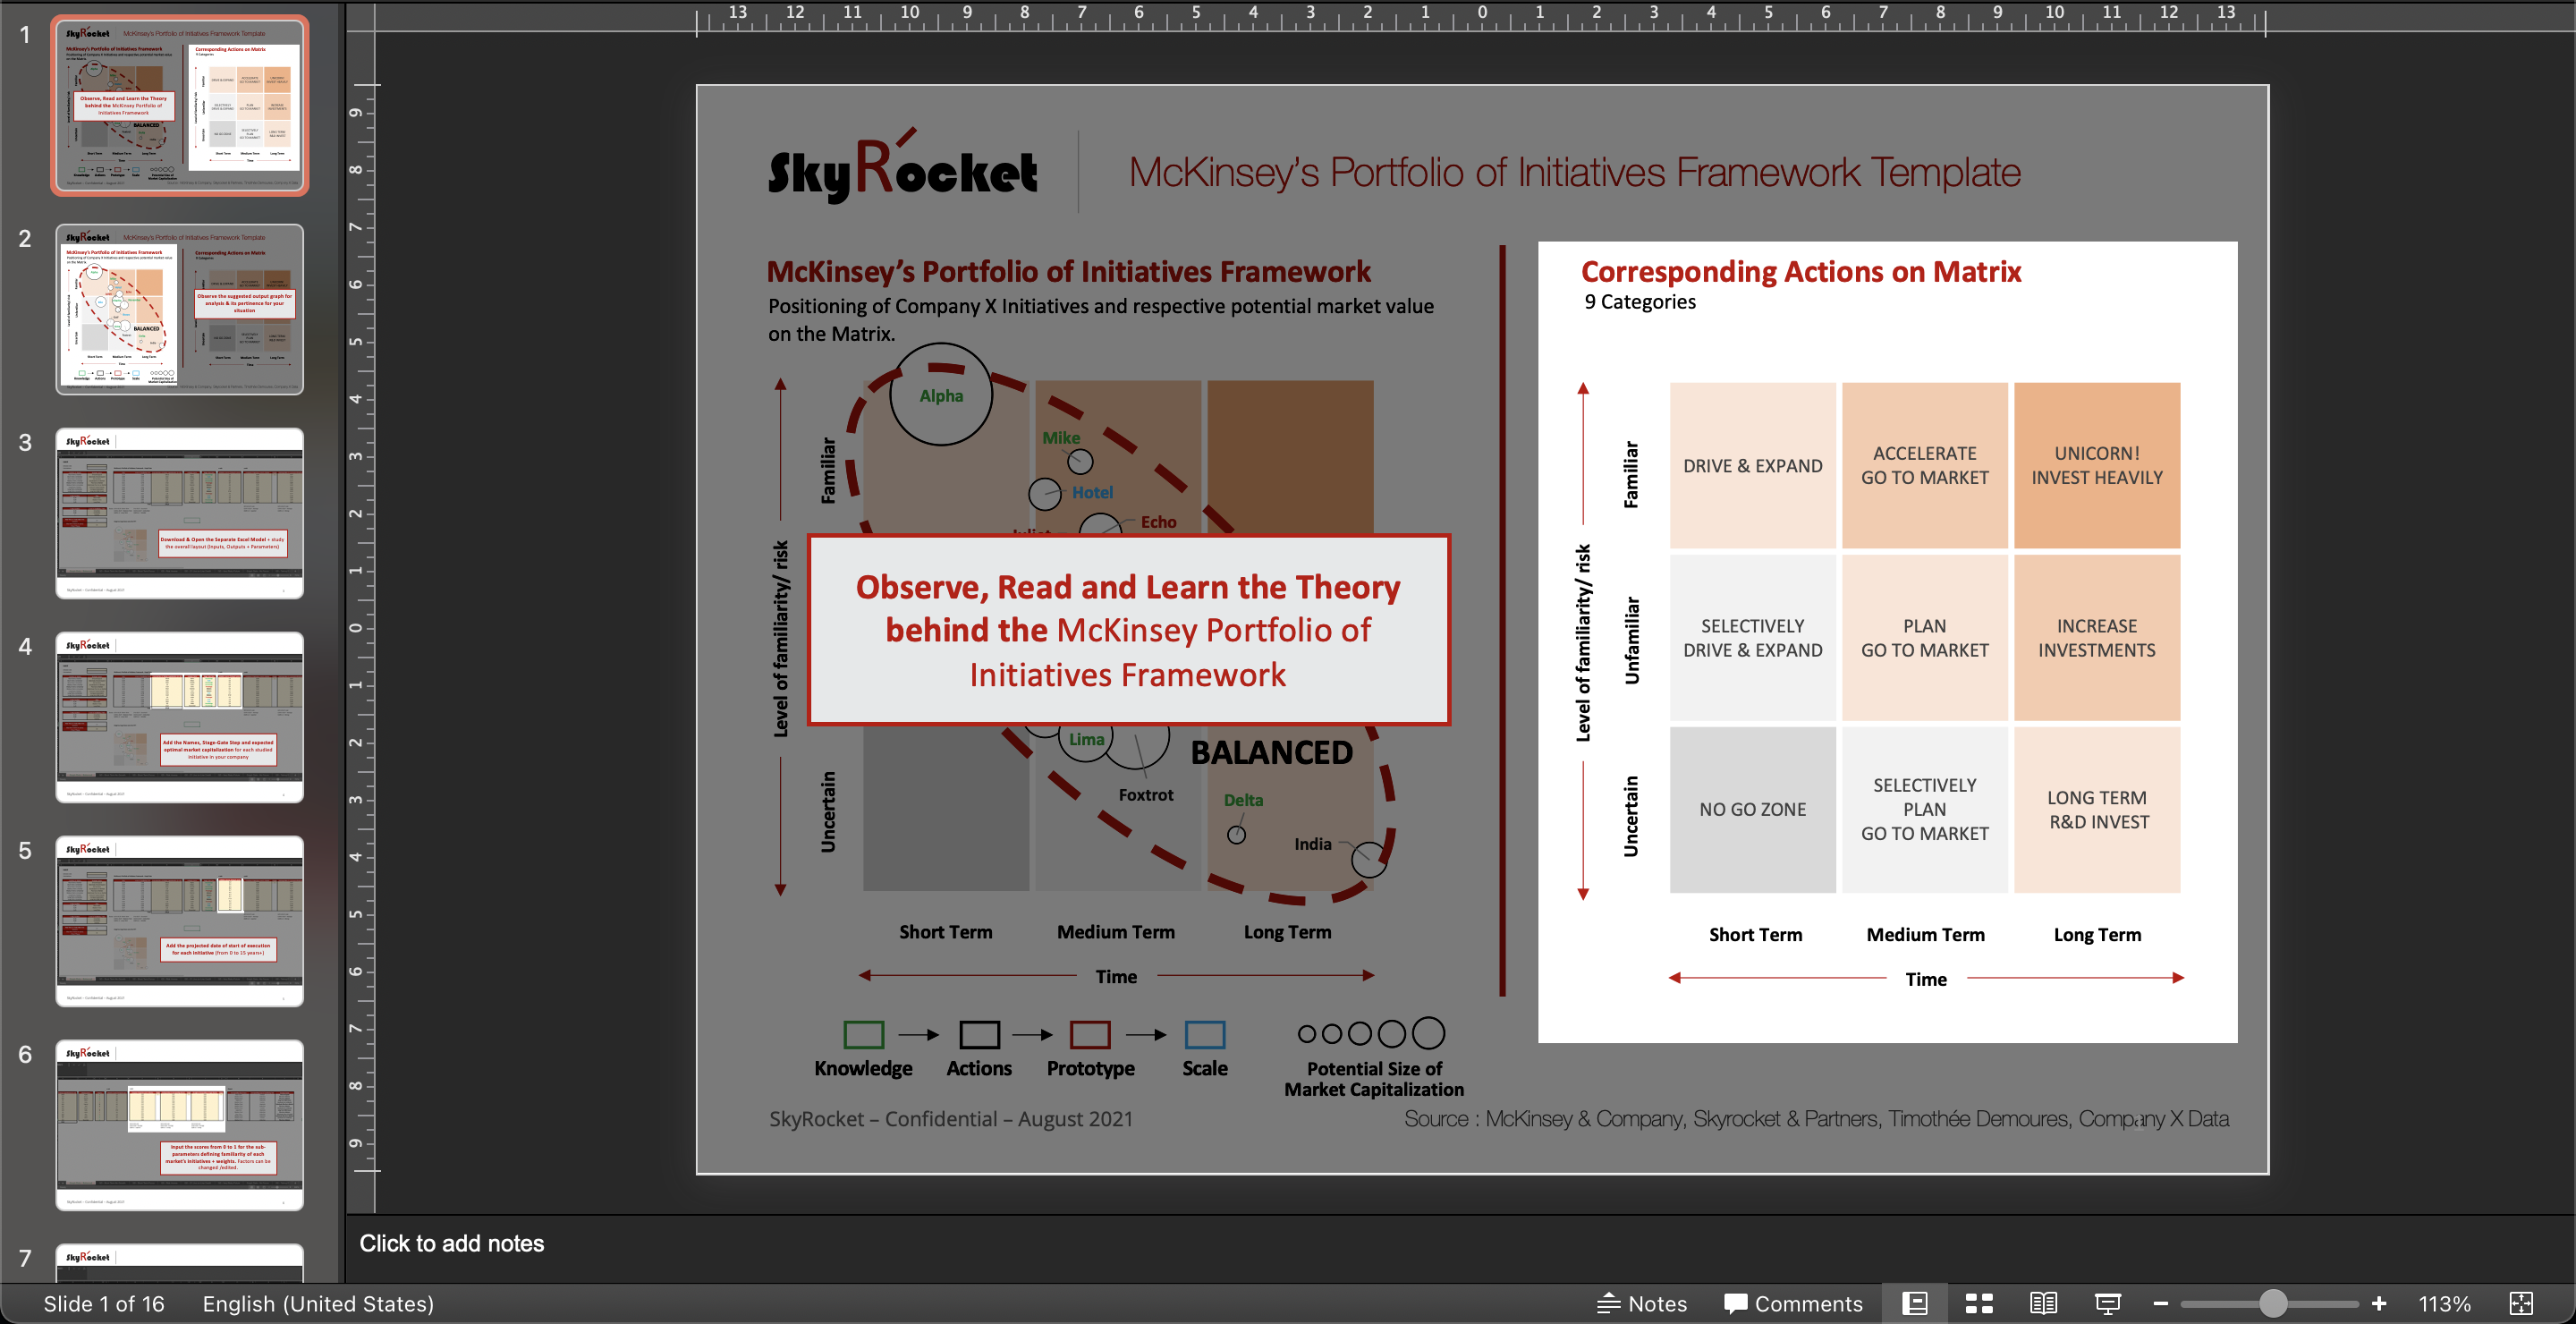Click the black Actions legend box
Viewport: 2576px width, 1324px height.
coord(979,1034)
